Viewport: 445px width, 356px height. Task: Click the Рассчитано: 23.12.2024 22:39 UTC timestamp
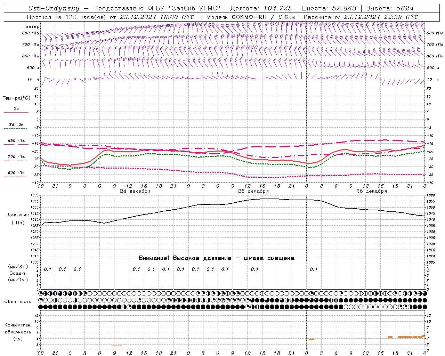coord(361,17)
